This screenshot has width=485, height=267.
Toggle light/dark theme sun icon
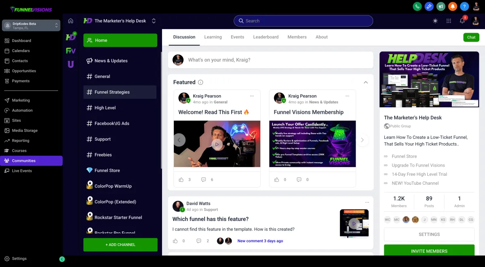point(435,21)
